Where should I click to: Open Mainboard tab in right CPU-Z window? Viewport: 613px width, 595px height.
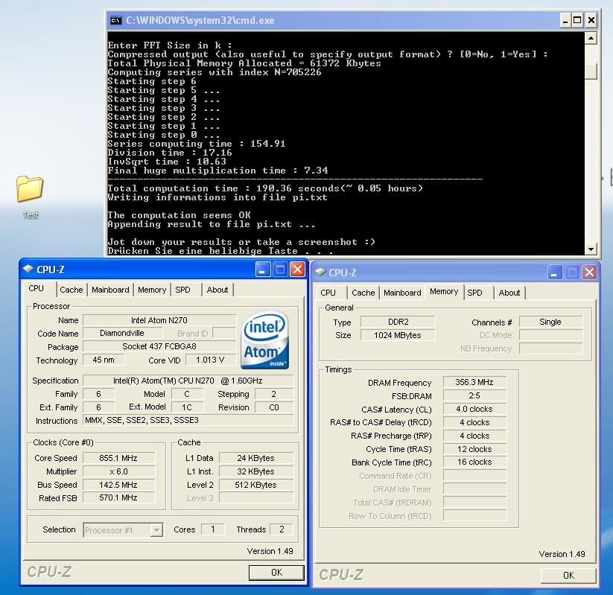click(402, 293)
